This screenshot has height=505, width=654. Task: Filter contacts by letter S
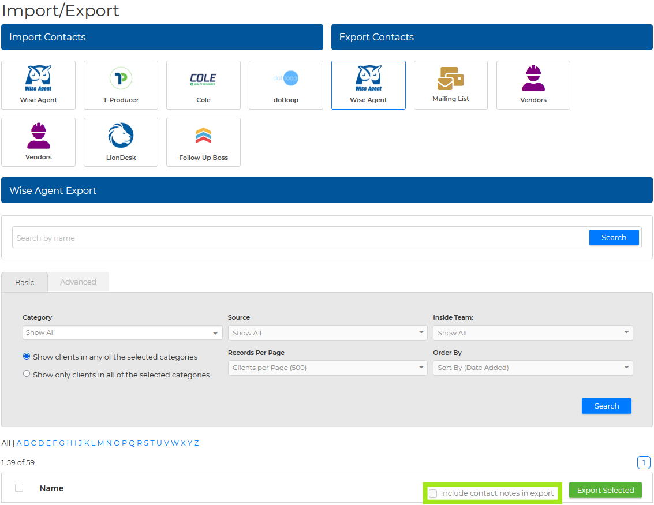(x=146, y=443)
